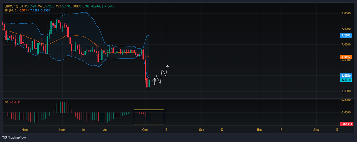Click the Окт date label

coord(201,130)
